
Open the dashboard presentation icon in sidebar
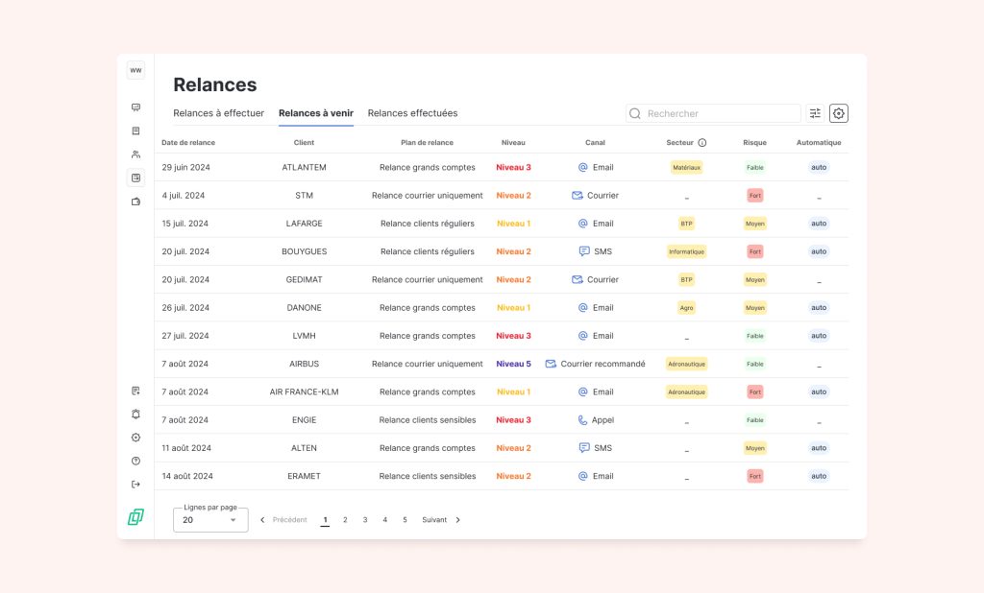tap(135, 107)
